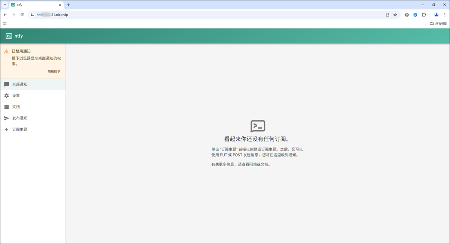
Task: Click the 发布通知 send arrow icon
Action: (6, 118)
